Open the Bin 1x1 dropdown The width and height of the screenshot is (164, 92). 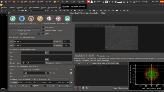tap(35, 76)
